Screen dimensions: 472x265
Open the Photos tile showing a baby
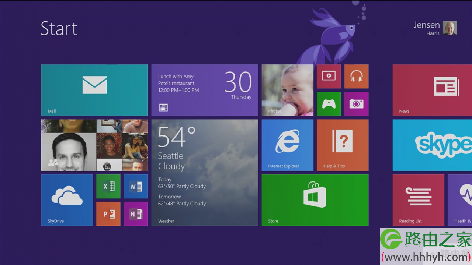point(287,90)
